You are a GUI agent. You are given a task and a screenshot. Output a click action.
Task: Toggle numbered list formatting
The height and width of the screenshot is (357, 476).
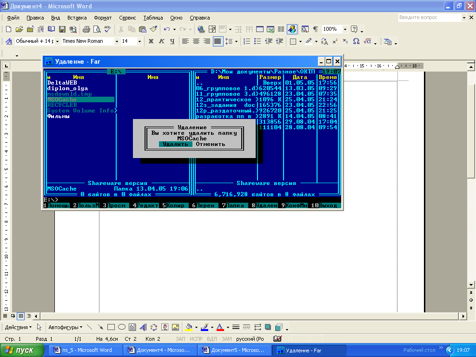[x=247, y=41]
